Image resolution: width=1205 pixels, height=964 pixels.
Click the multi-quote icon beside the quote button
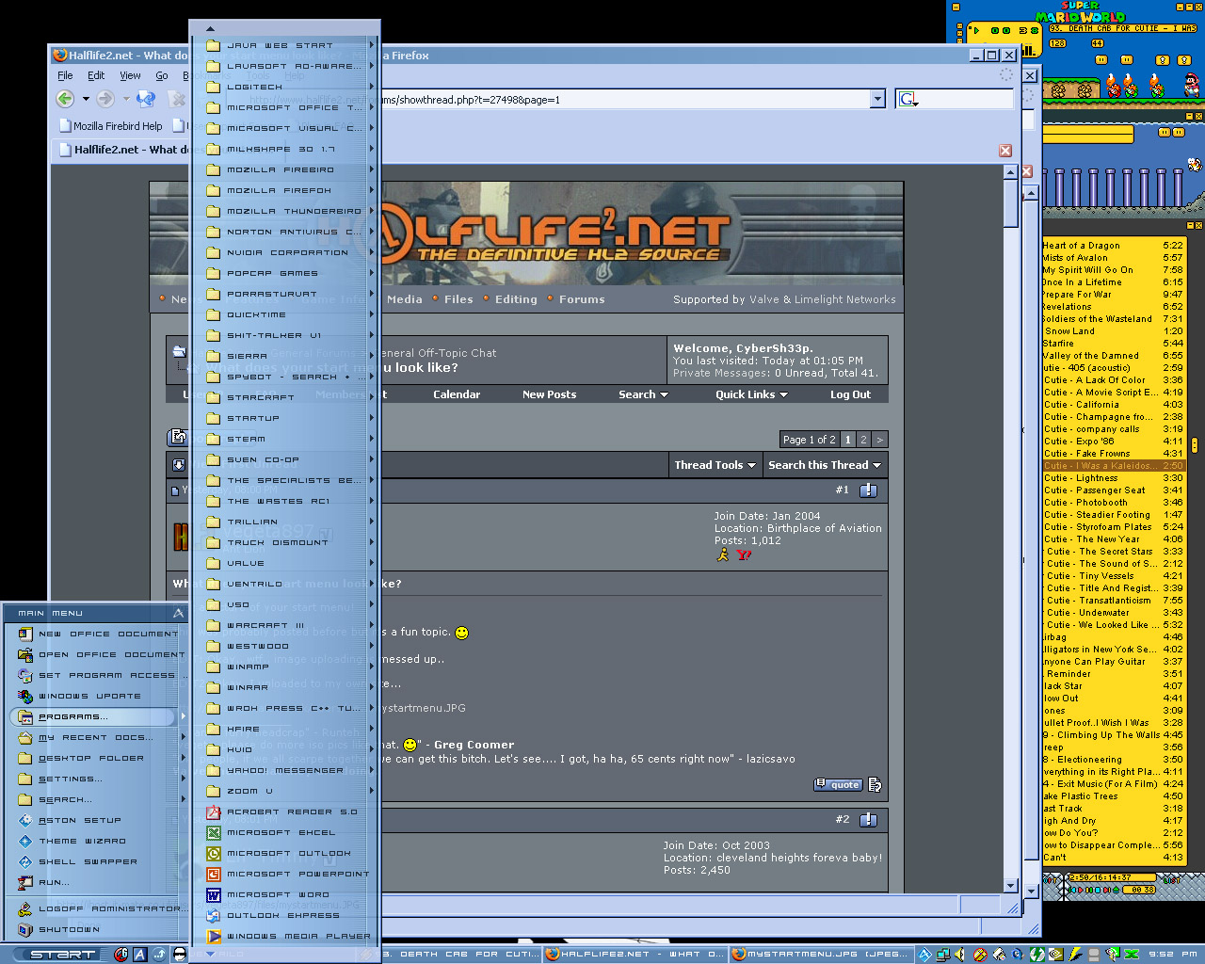pos(875,784)
